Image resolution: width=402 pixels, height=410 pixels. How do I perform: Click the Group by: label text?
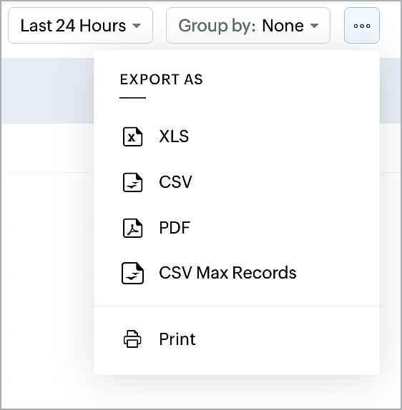217,26
